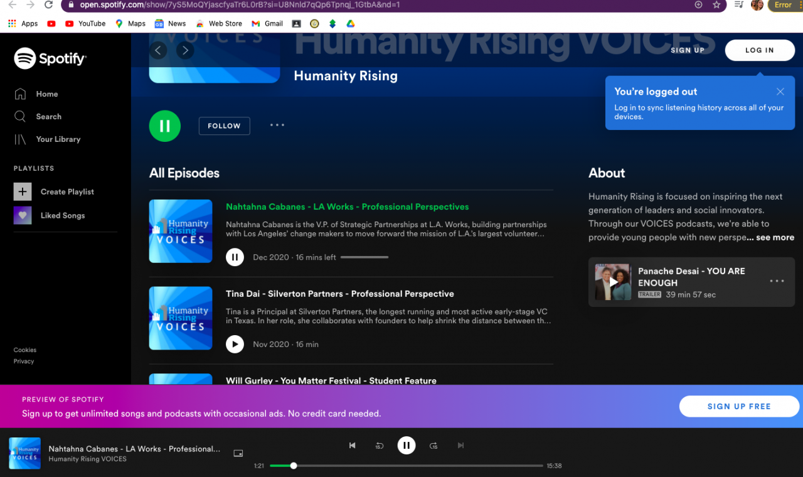This screenshot has height=477, width=803.
Task: Open the Chrome profile avatar
Action: (x=757, y=5)
